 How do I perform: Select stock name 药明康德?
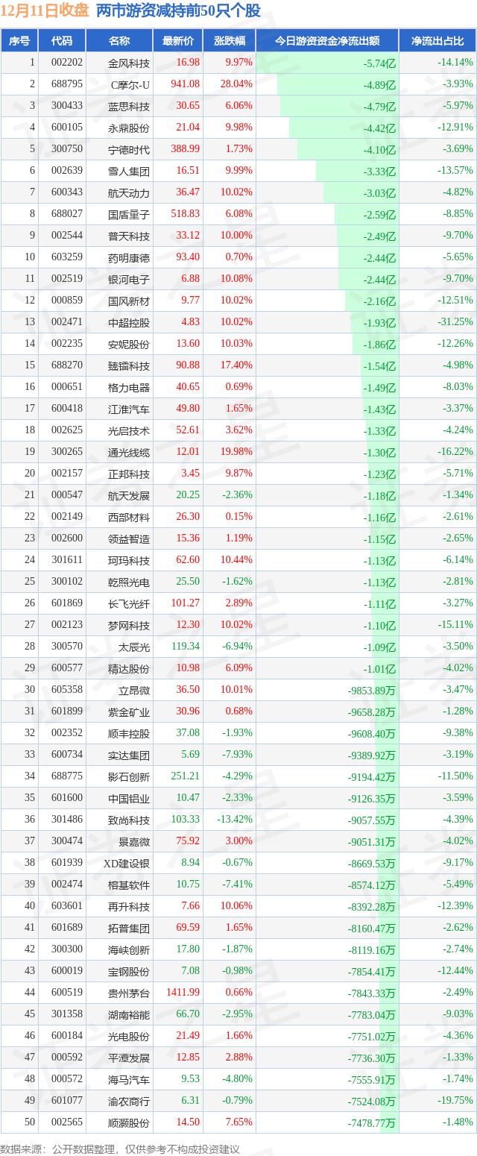tap(129, 257)
